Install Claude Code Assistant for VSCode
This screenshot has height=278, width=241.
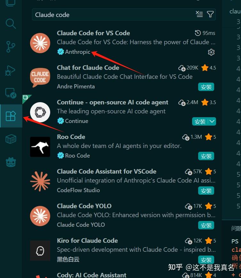coord(206,191)
